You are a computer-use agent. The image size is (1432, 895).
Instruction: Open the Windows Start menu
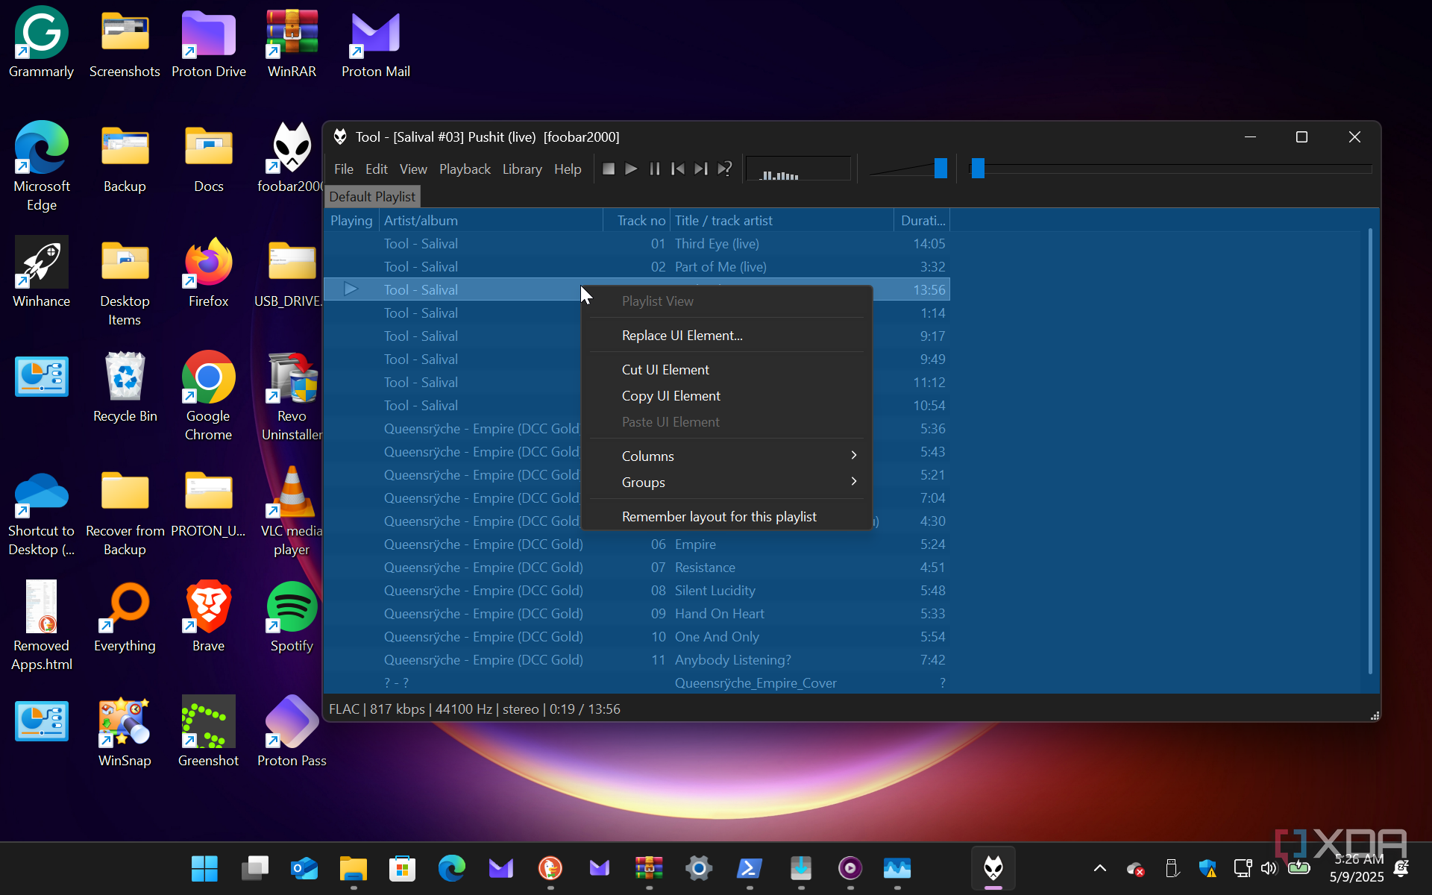tap(204, 868)
